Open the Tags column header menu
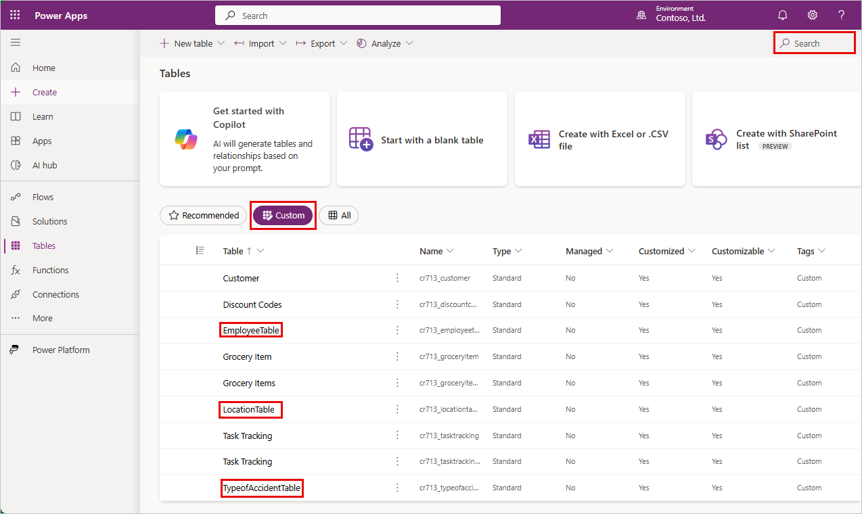 click(x=811, y=251)
